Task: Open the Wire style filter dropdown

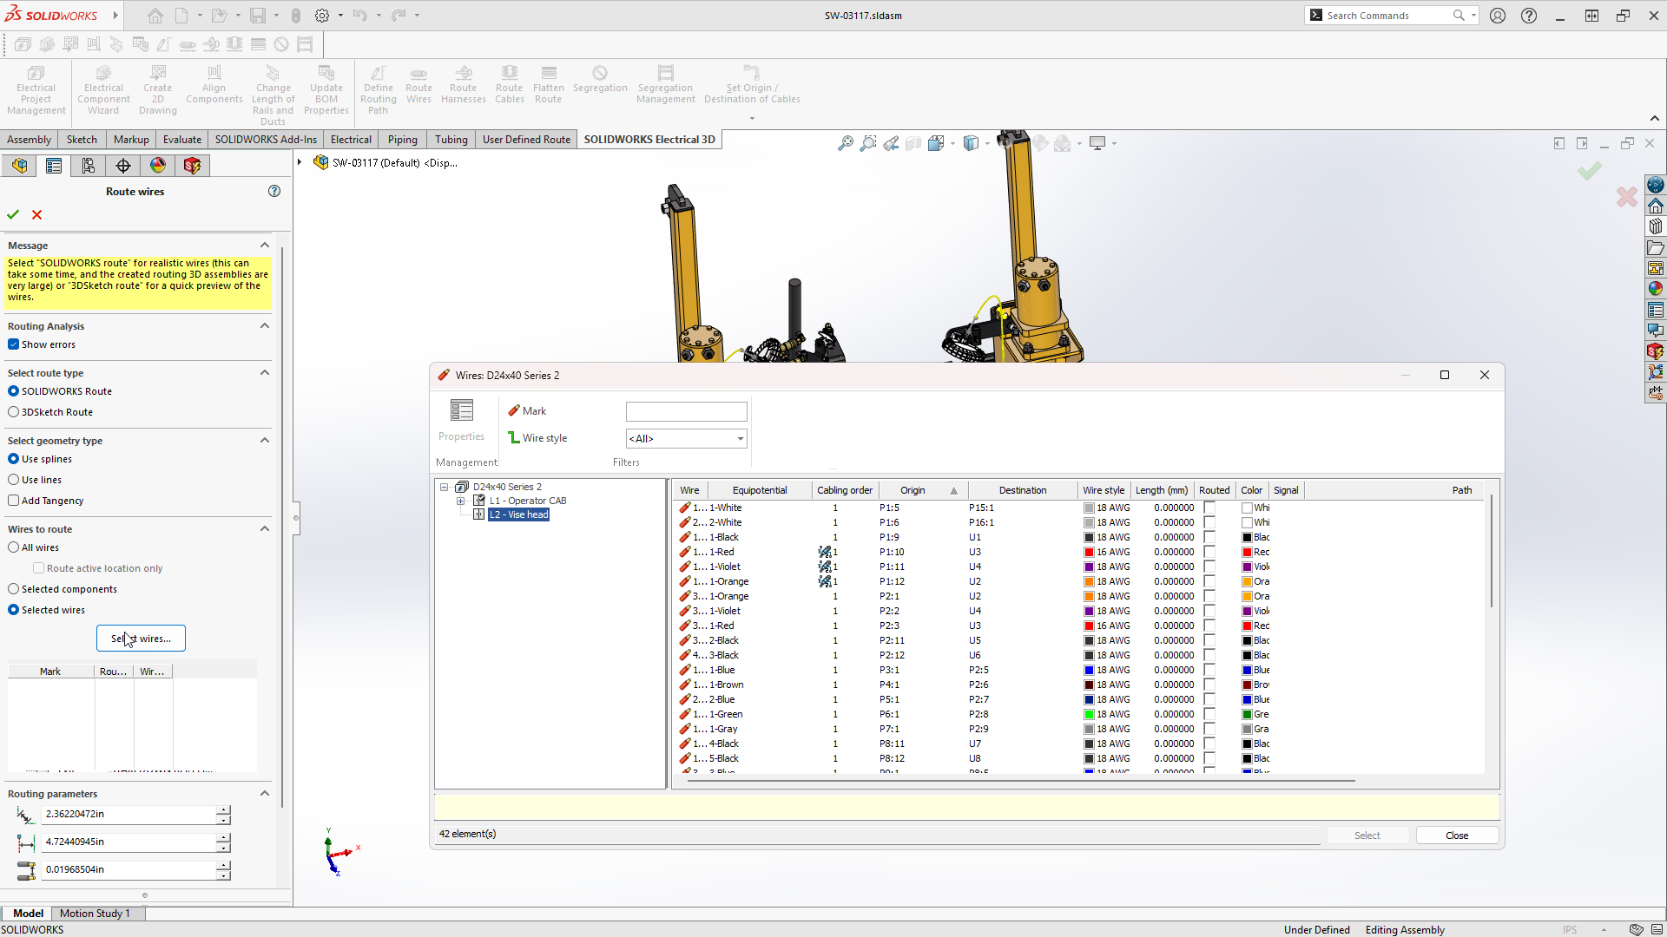Action: pos(740,439)
